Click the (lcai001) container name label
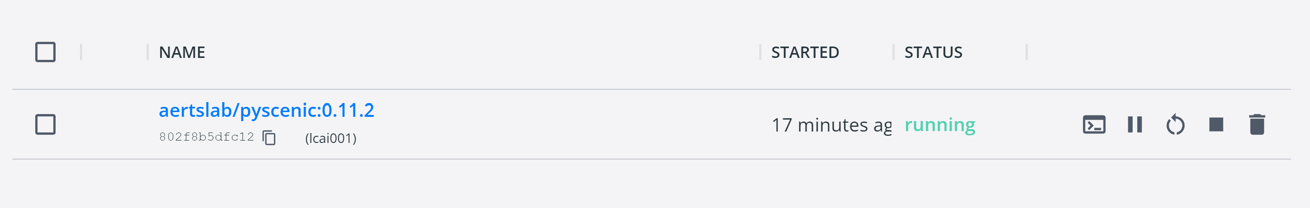 331,138
